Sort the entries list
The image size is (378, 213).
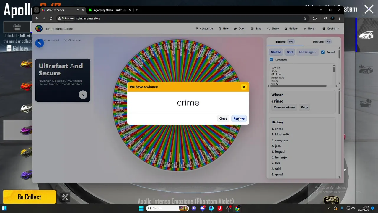pos(290,52)
